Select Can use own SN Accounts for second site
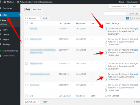Image resolution: width=140 pixels, height=105 pixels. coord(106,39)
